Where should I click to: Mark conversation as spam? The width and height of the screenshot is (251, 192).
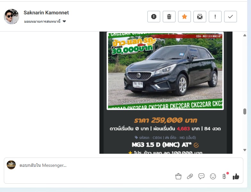pos(154,17)
